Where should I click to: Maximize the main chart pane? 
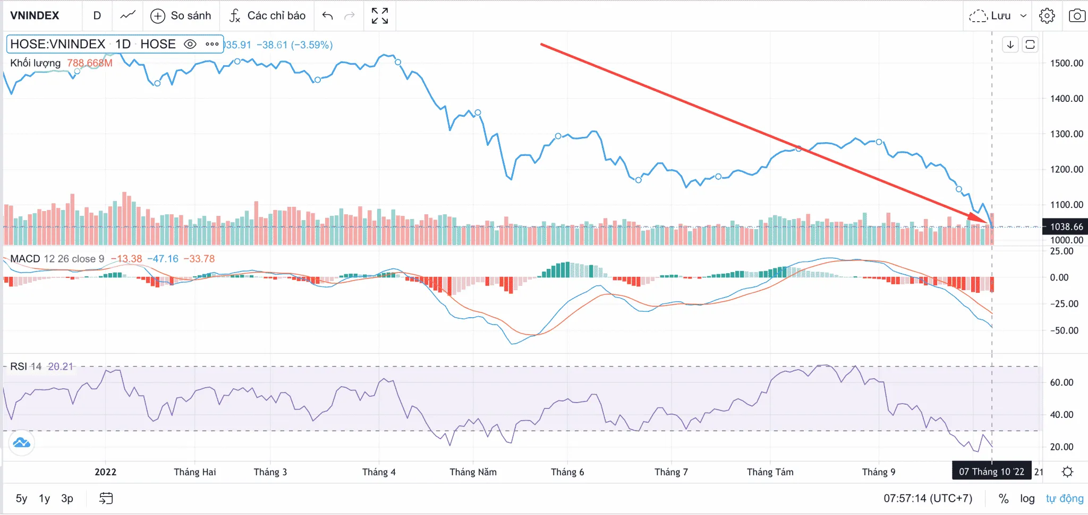pyautogui.click(x=1030, y=45)
